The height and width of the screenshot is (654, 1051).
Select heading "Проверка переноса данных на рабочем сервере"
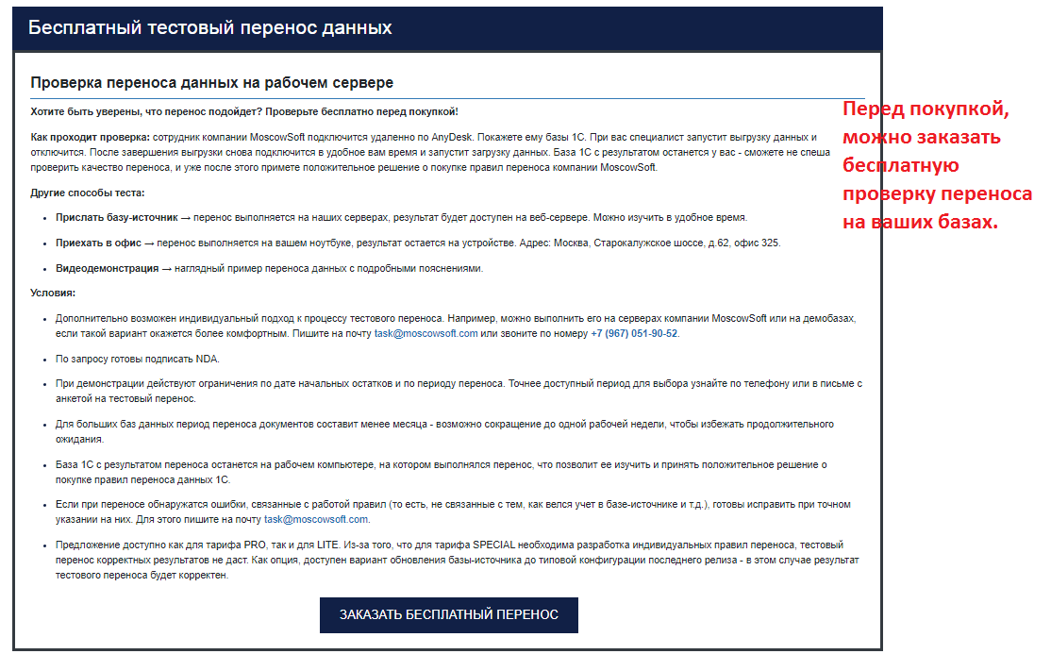click(212, 82)
